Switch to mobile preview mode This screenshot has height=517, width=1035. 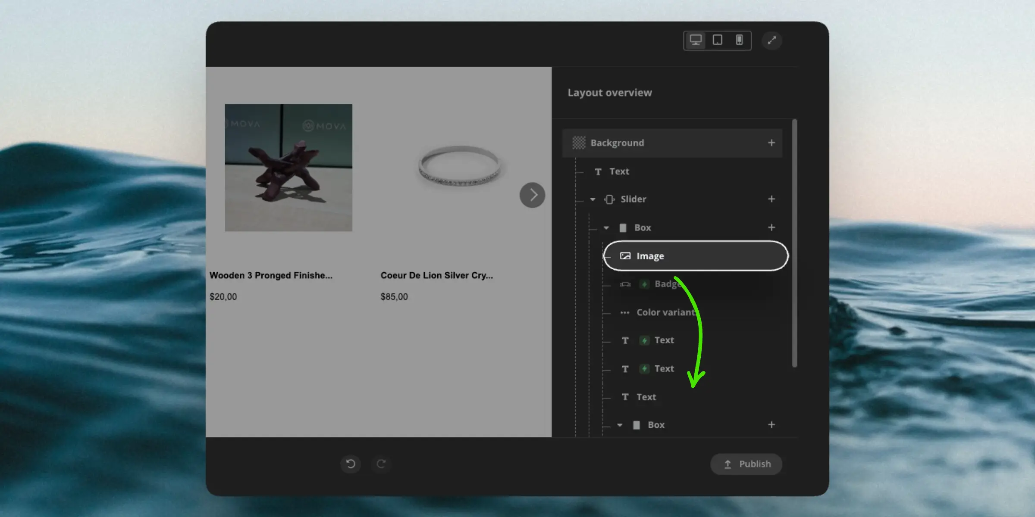click(x=739, y=40)
